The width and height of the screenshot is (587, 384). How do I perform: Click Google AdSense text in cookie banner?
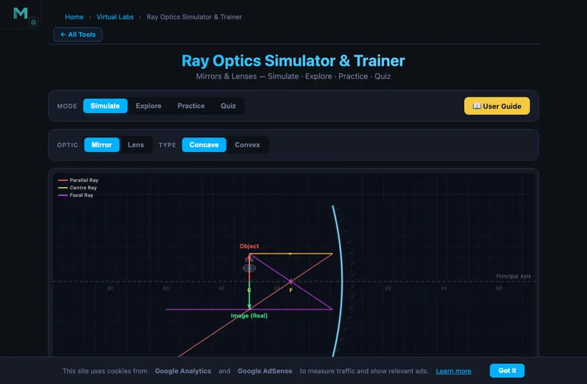tap(265, 371)
